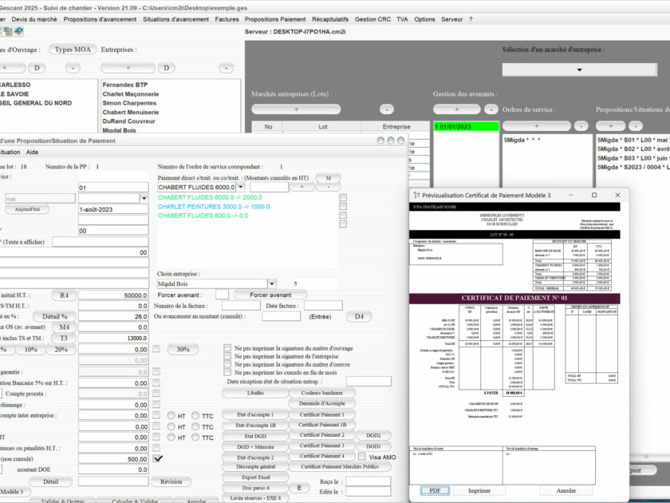Click the R4 button beside initial H.T.
Viewport: 670px width, 503px height.
click(x=64, y=295)
